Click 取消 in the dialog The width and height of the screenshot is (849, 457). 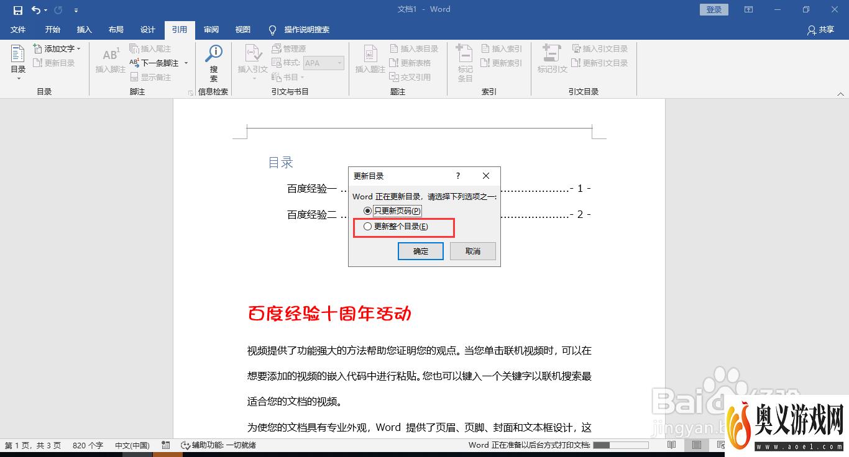pos(473,251)
